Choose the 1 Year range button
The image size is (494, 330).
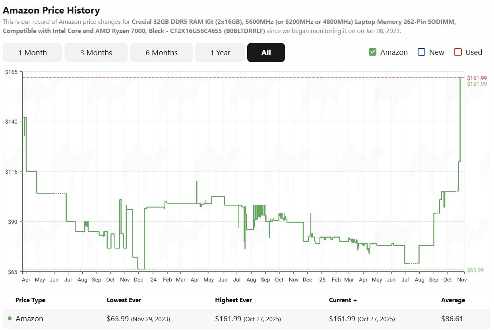click(220, 52)
